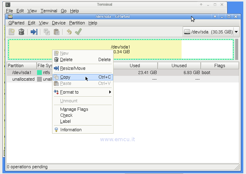
Task: Choose Check from the context menu
Action: pyautogui.click(x=83, y=115)
